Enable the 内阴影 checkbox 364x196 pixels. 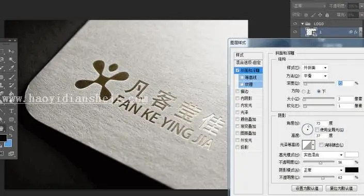point(238,99)
